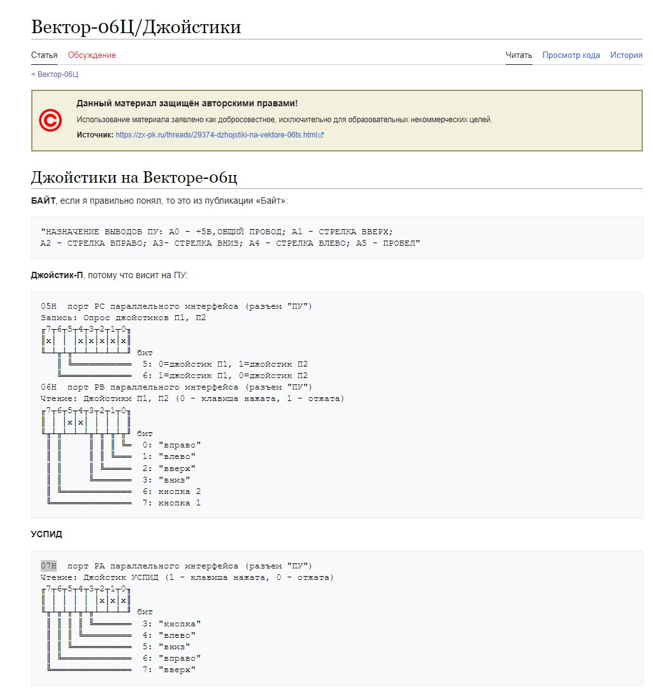
Task: Click the 05H порт PC line
Action: click(x=176, y=307)
